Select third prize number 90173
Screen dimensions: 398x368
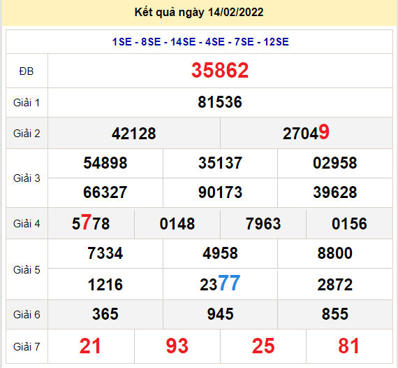220,192
